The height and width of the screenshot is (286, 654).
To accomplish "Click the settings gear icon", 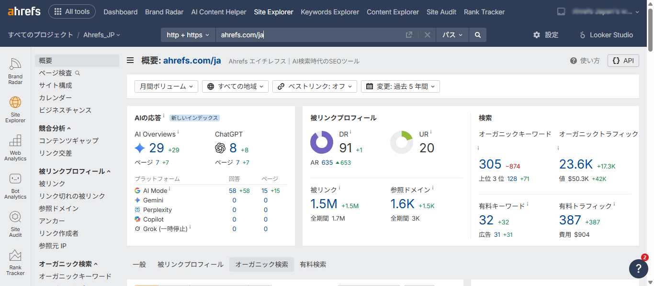I will pos(537,35).
